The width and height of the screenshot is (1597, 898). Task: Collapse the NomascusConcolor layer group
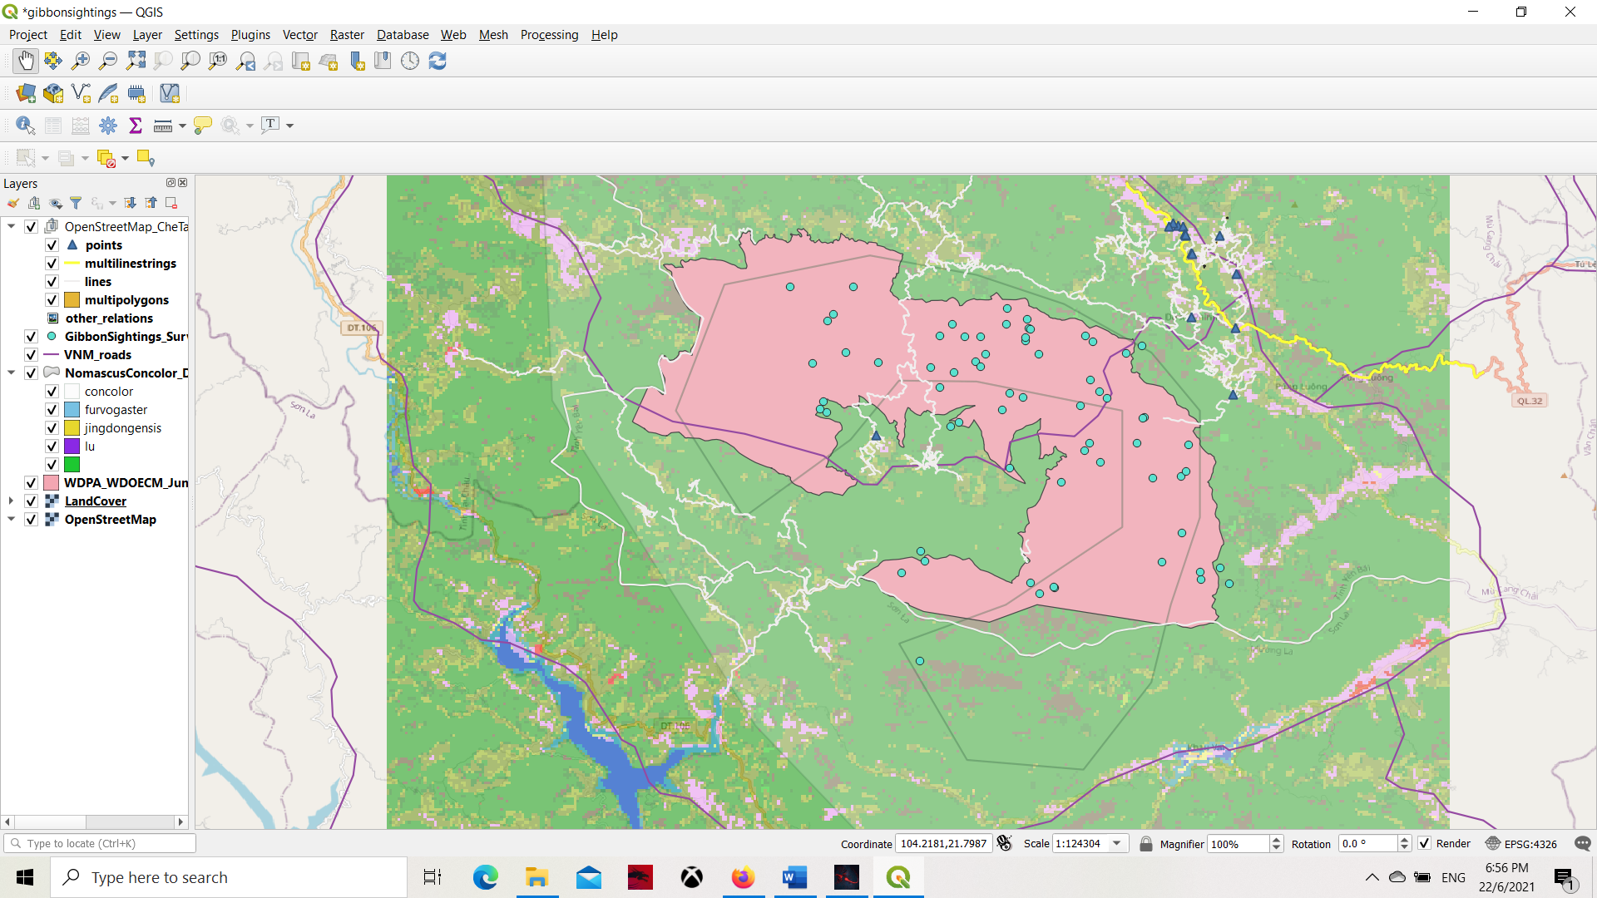click(11, 373)
